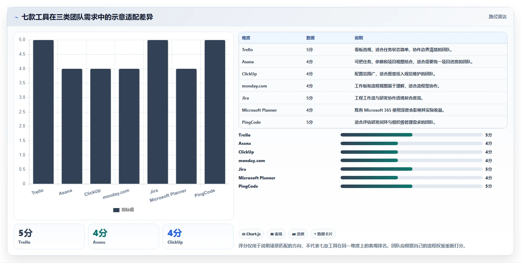Click the PingCode x-axis label
The width and height of the screenshot is (521, 263).
pyautogui.click(x=205, y=193)
